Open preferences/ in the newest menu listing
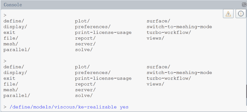 (x=93, y=73)
